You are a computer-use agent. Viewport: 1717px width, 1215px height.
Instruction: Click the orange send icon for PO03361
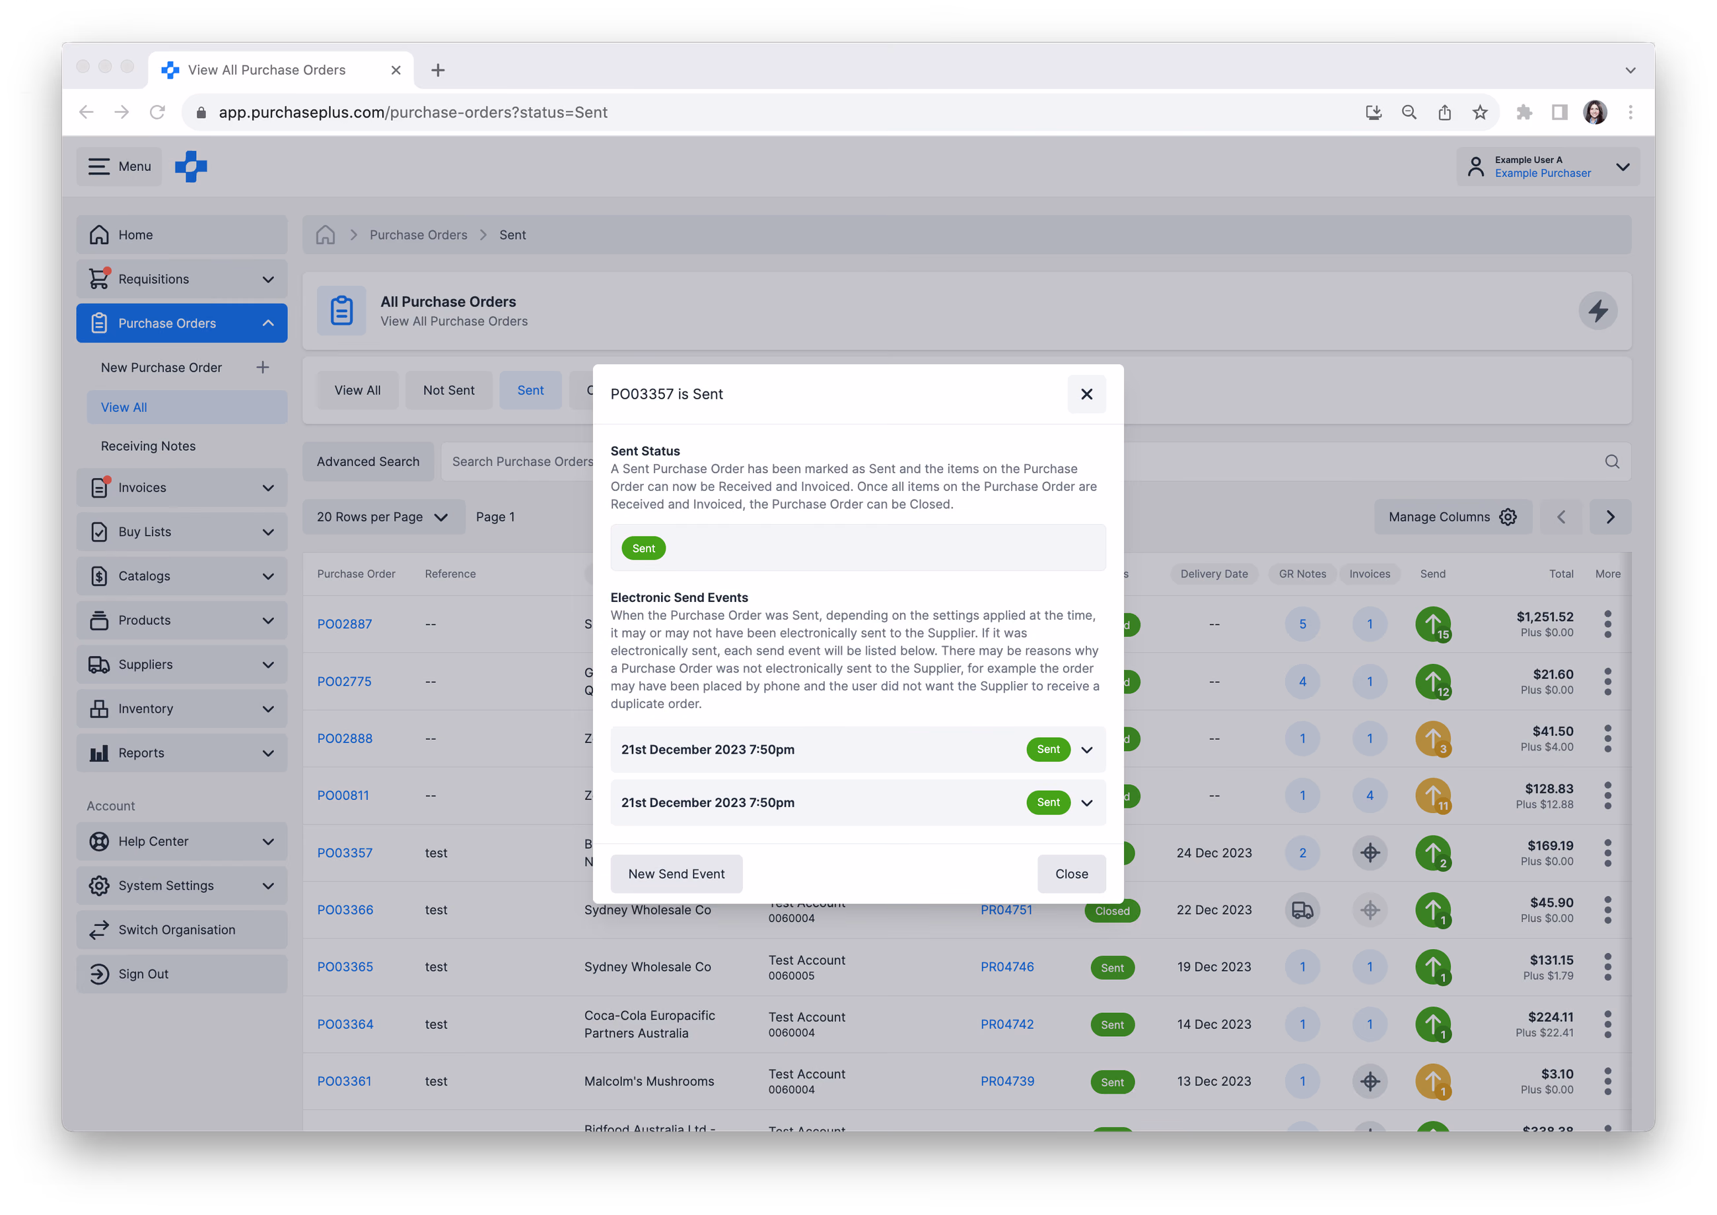(1432, 1081)
